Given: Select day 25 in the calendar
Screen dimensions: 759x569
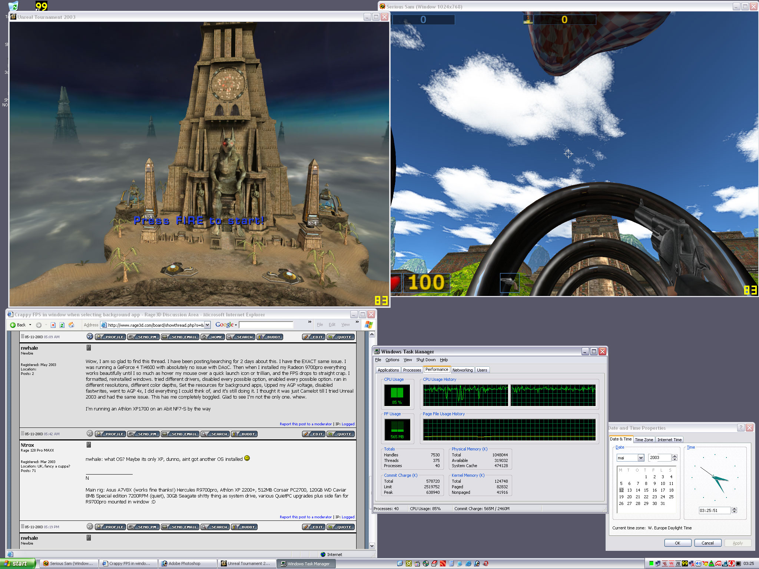Looking at the screenshot, I should [671, 497].
